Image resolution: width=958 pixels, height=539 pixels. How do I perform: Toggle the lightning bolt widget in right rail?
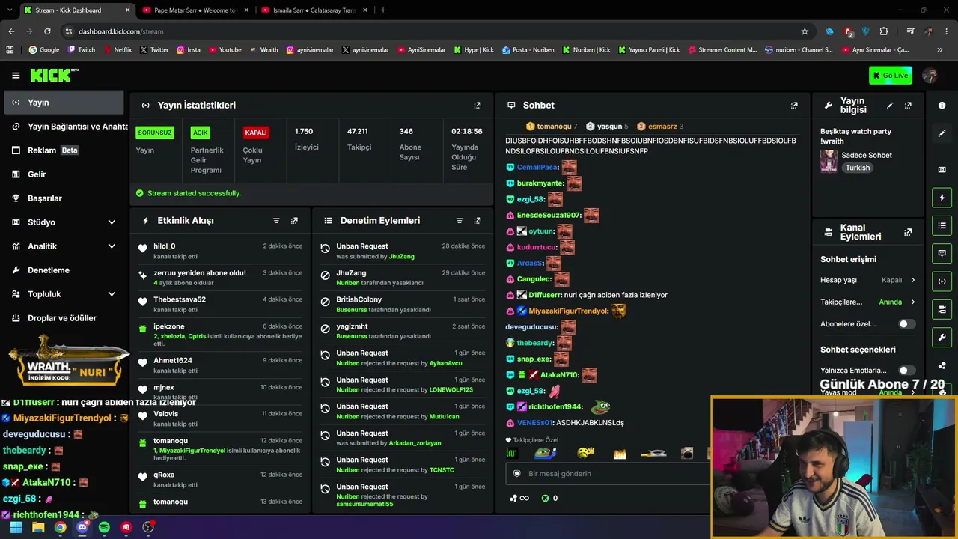pos(942,198)
